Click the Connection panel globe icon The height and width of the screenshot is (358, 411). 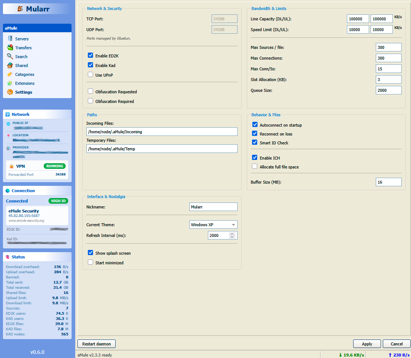8,191
